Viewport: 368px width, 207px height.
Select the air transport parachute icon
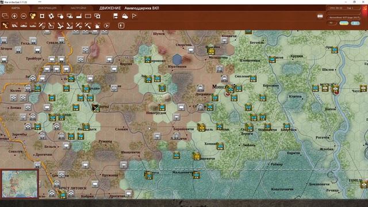[x=79, y=25]
